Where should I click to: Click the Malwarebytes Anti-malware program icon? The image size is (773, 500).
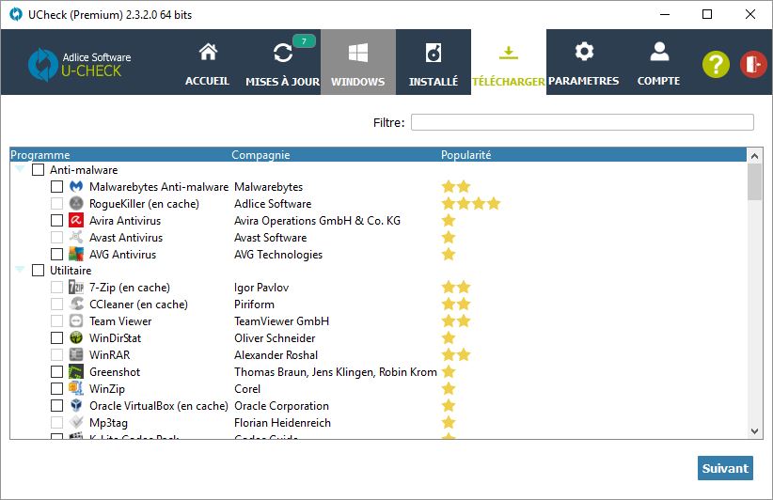77,187
